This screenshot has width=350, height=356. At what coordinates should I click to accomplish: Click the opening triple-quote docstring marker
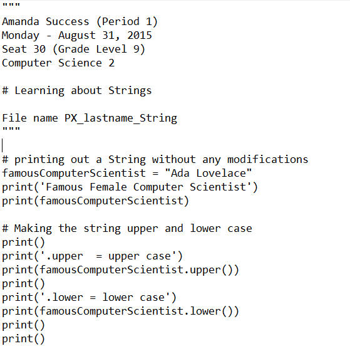pos(11,4)
